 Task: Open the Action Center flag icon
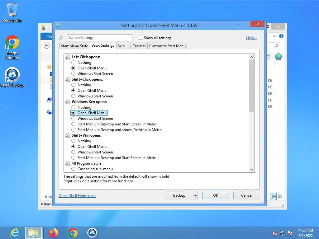(x=290, y=233)
